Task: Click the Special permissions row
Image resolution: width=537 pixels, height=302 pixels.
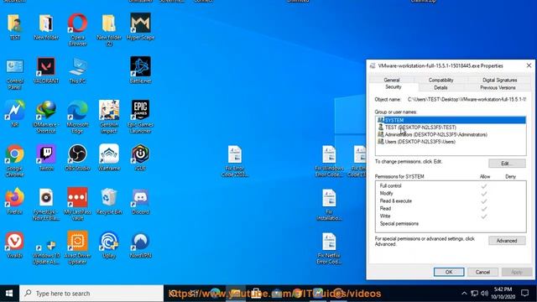Action: [x=451, y=224]
